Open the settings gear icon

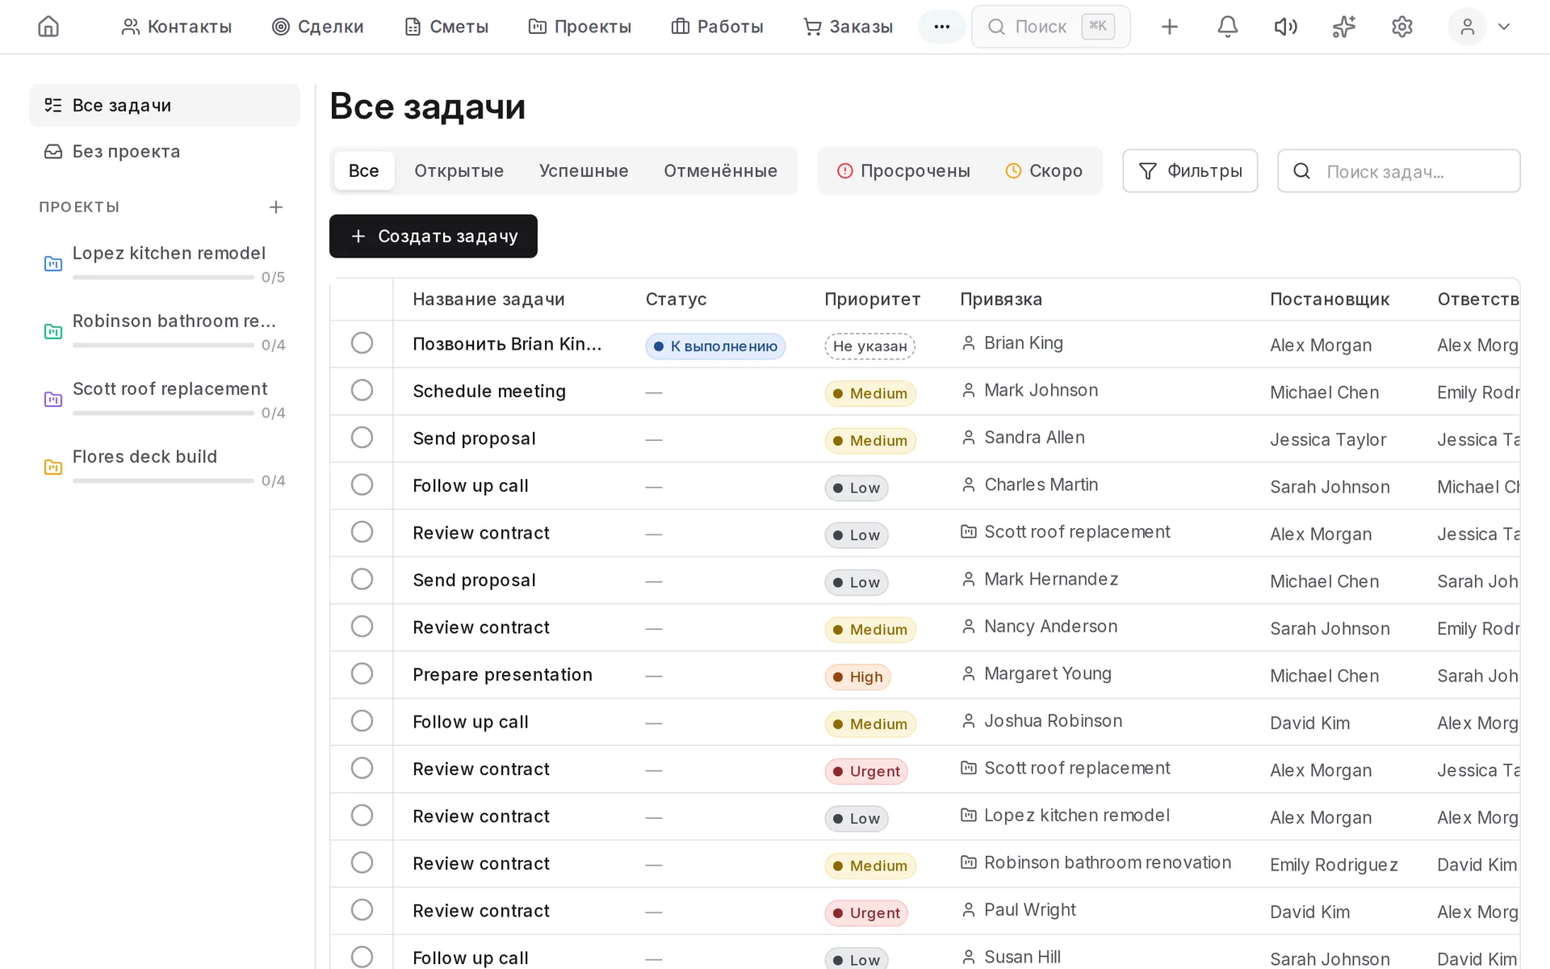[x=1402, y=27]
